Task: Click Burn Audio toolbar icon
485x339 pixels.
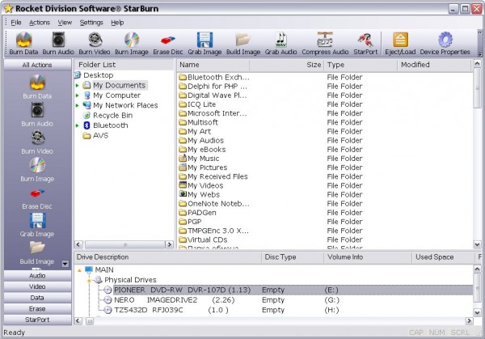Action: [x=58, y=42]
